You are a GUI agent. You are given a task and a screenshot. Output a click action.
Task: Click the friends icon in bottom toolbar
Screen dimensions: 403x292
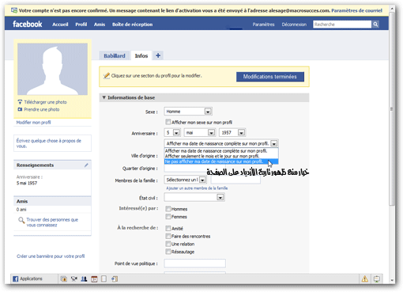84,279
